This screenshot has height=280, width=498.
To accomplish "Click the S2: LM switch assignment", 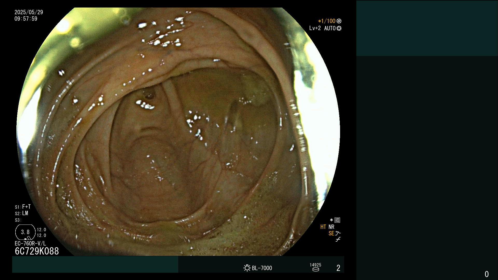I will [x=22, y=213].
